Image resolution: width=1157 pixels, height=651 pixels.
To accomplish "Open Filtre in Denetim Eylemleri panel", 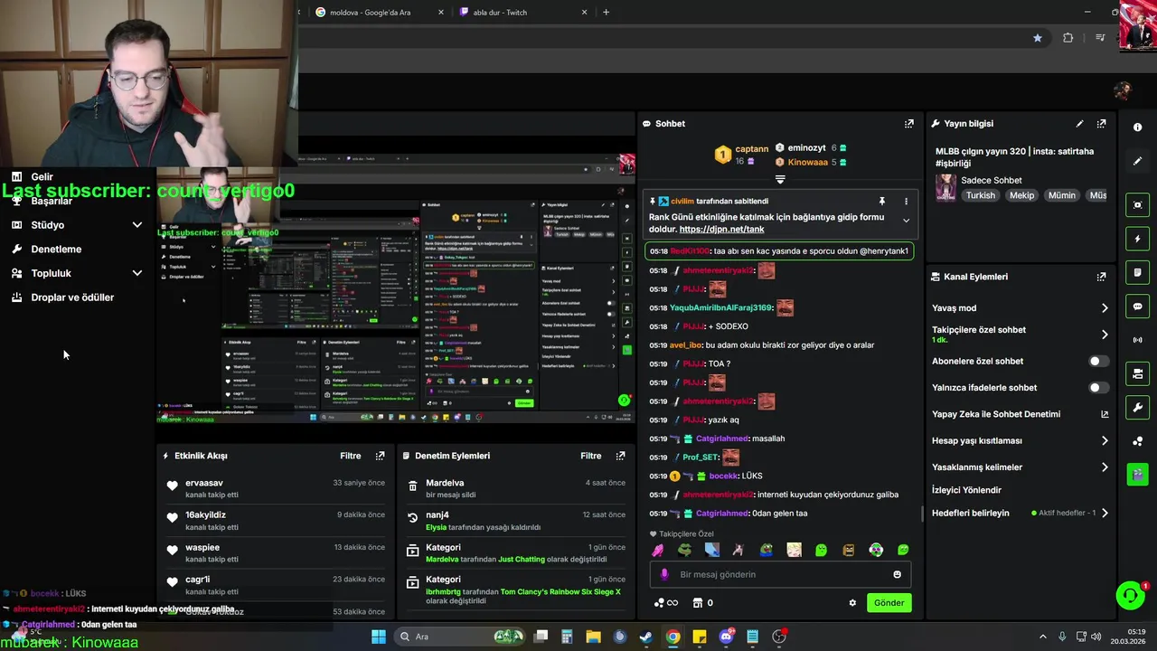I will tap(591, 456).
